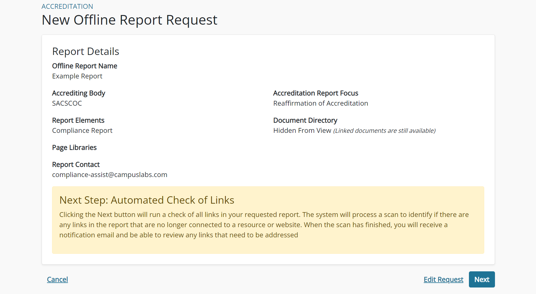
Task: Click the Report Elements label
Action: coord(78,120)
